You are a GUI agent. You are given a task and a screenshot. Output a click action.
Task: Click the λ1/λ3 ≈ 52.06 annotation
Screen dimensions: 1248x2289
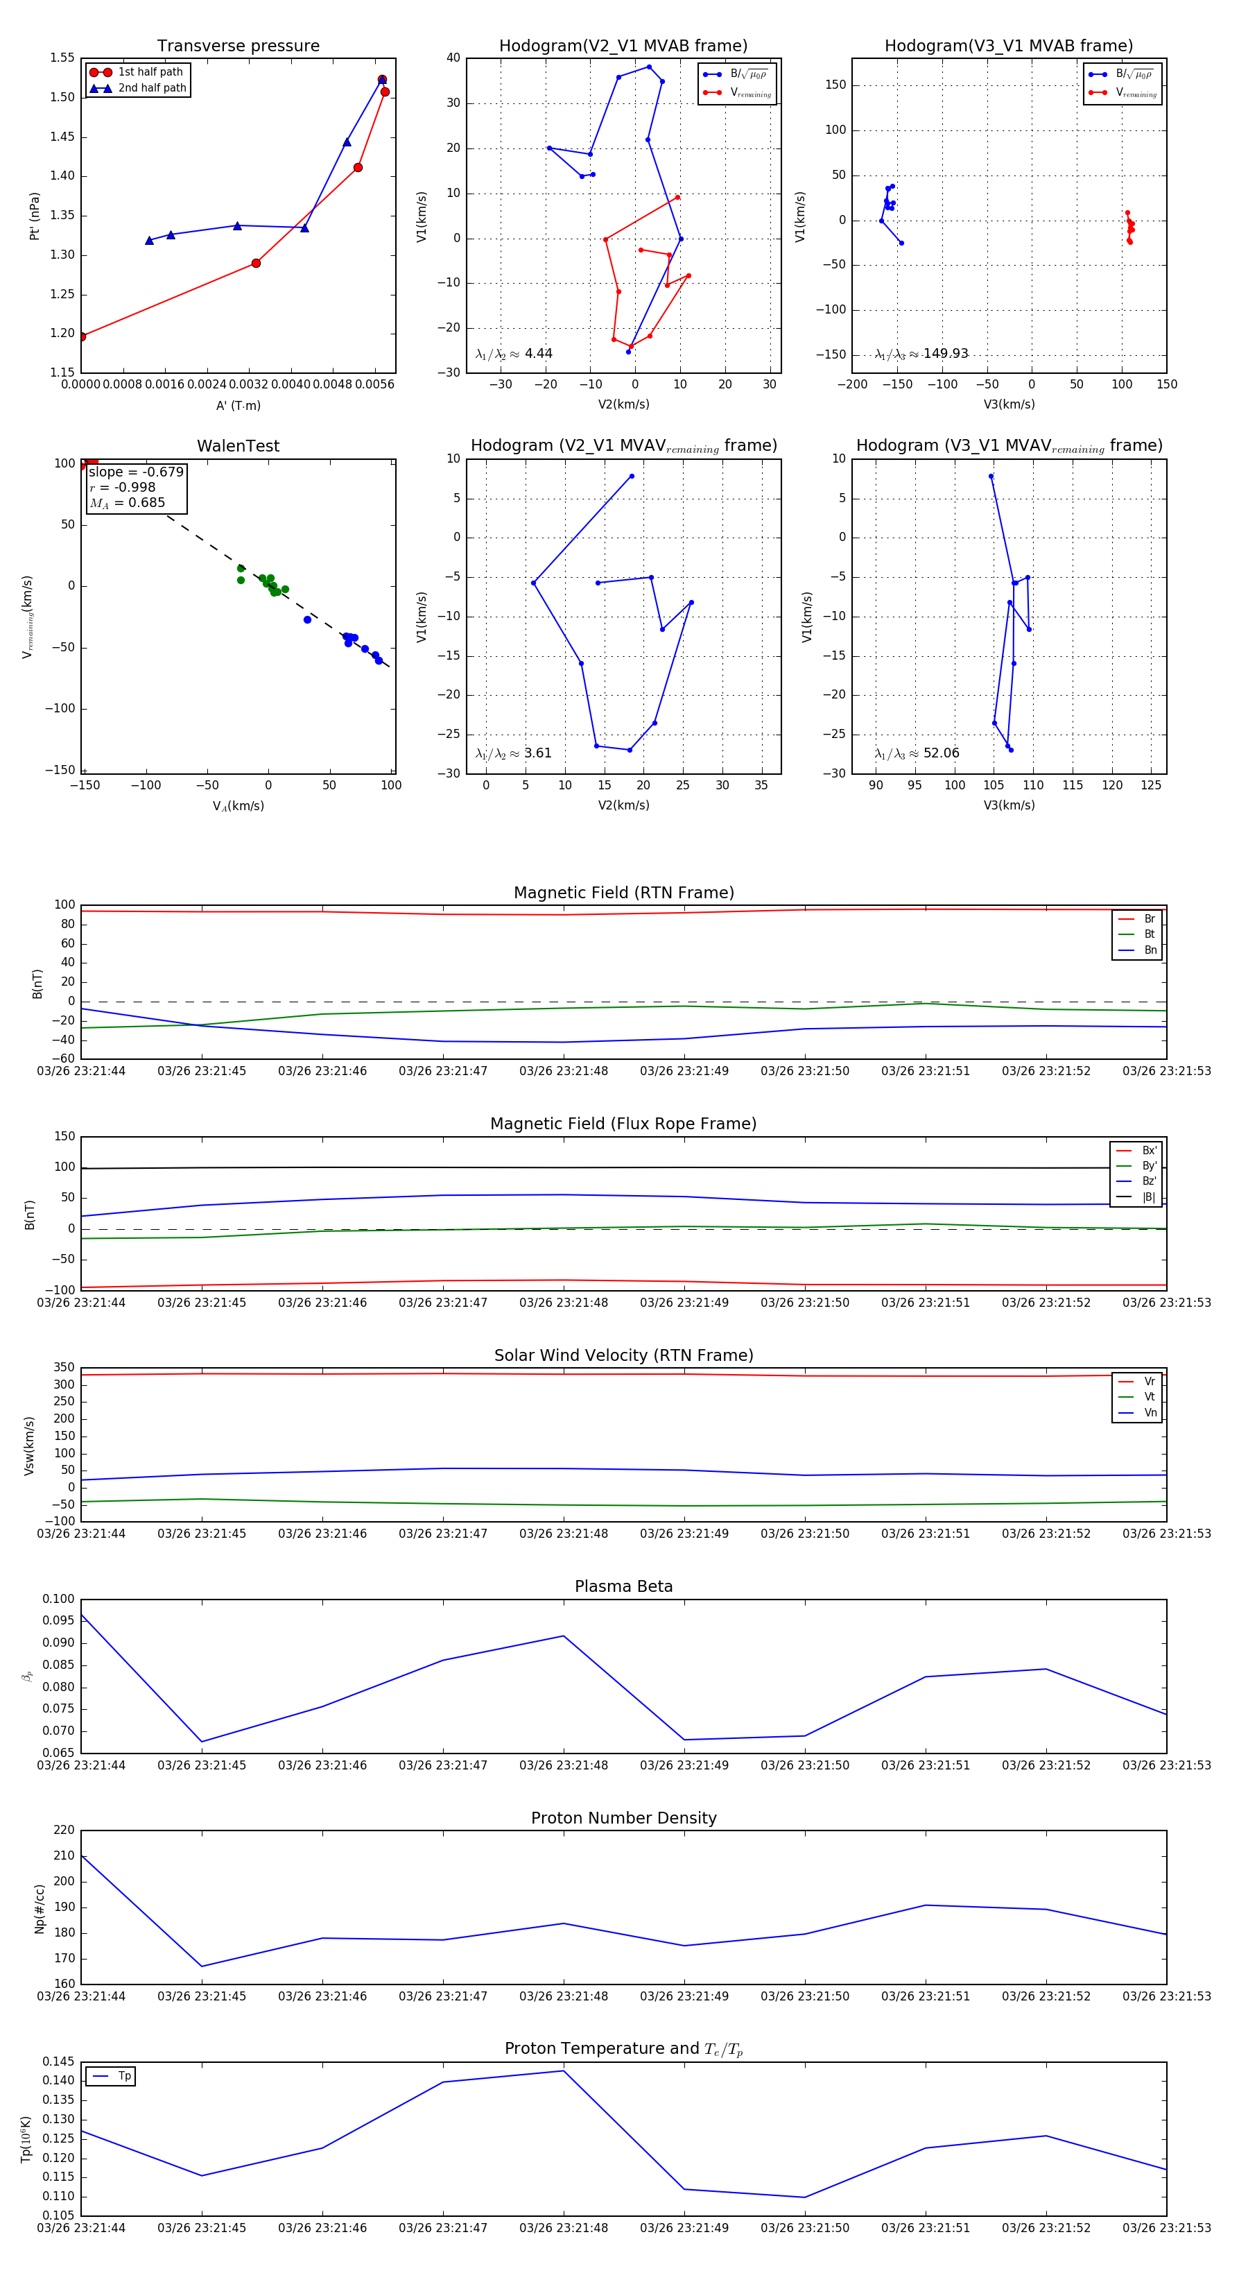[917, 753]
